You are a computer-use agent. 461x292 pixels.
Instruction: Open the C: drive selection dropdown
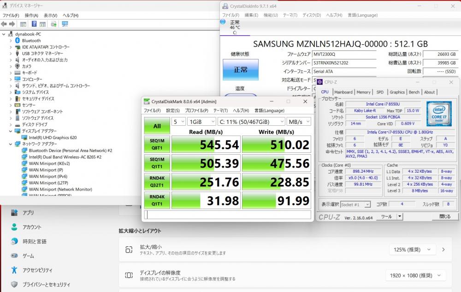tap(251, 122)
